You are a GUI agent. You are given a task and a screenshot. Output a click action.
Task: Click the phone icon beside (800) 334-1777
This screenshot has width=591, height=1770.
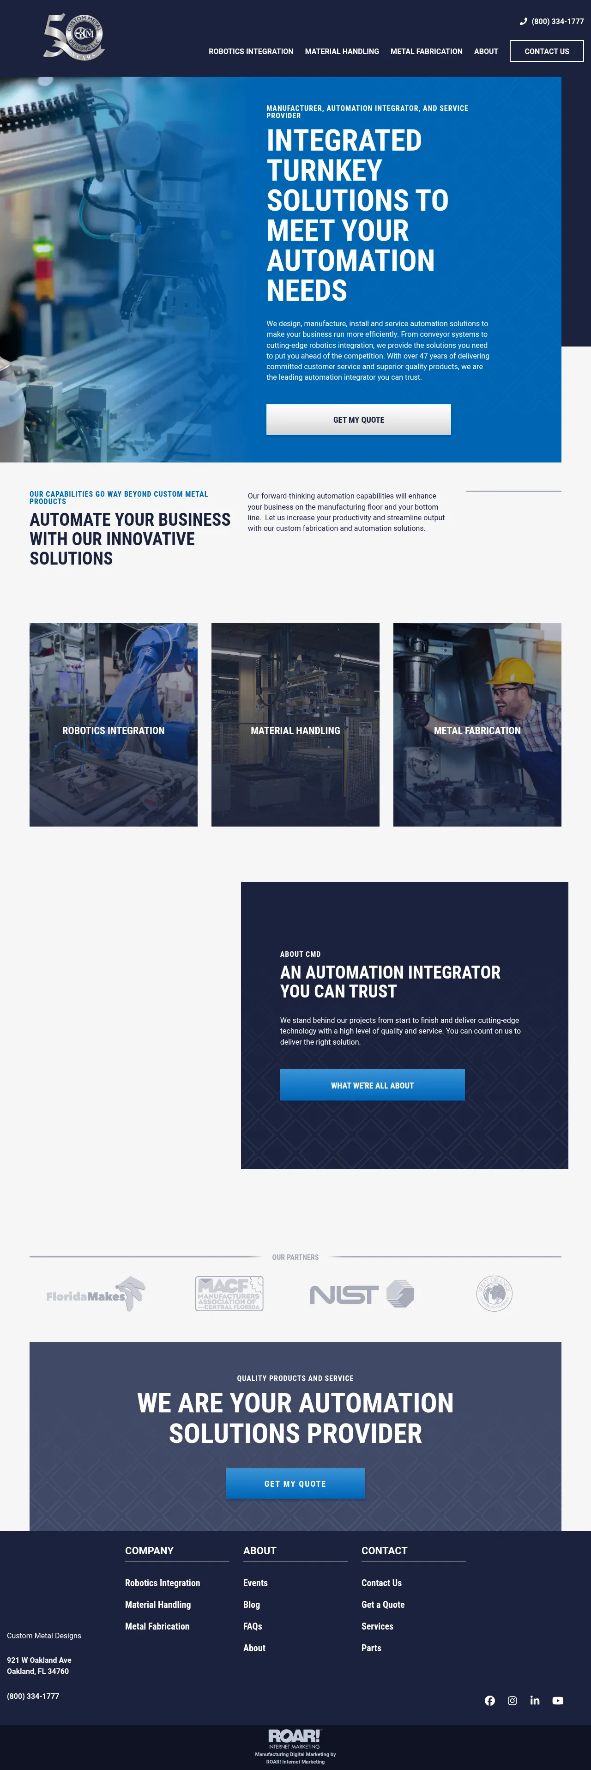click(x=523, y=21)
